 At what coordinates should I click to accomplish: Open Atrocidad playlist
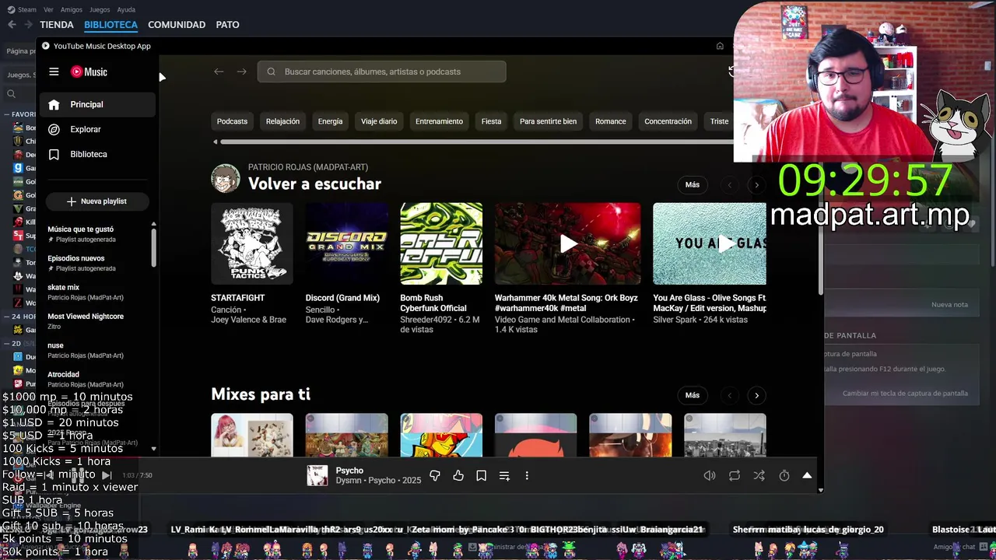tap(97, 379)
